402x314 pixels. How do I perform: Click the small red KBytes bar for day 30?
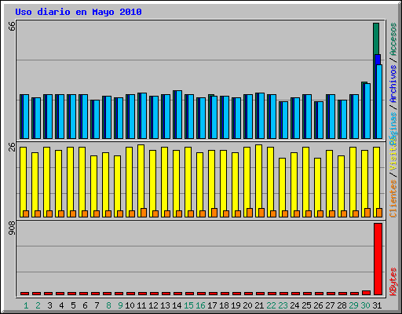click(x=366, y=293)
